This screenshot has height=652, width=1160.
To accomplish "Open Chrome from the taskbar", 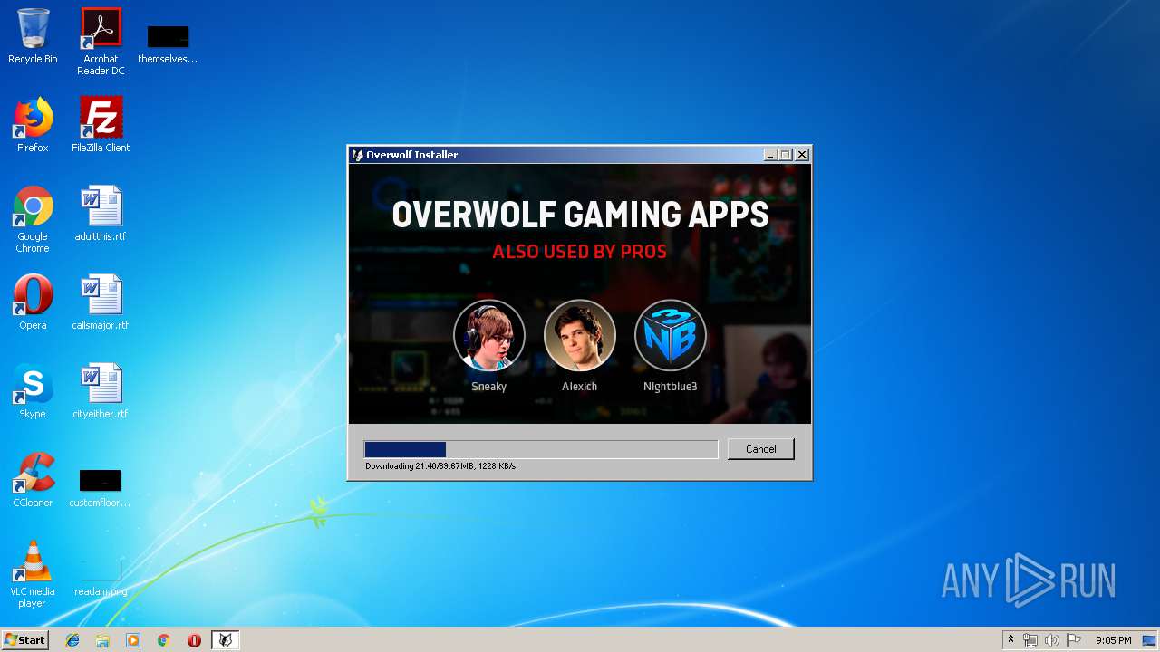I will click(163, 640).
